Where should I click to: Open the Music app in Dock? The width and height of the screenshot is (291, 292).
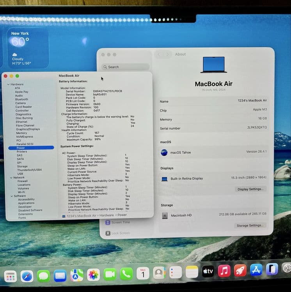pos(224,271)
